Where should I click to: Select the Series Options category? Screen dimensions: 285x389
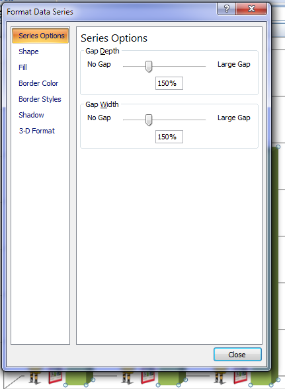click(40, 36)
